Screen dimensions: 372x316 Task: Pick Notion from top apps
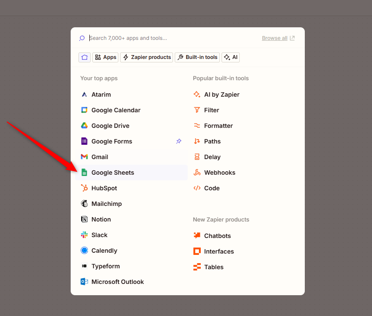click(x=101, y=219)
